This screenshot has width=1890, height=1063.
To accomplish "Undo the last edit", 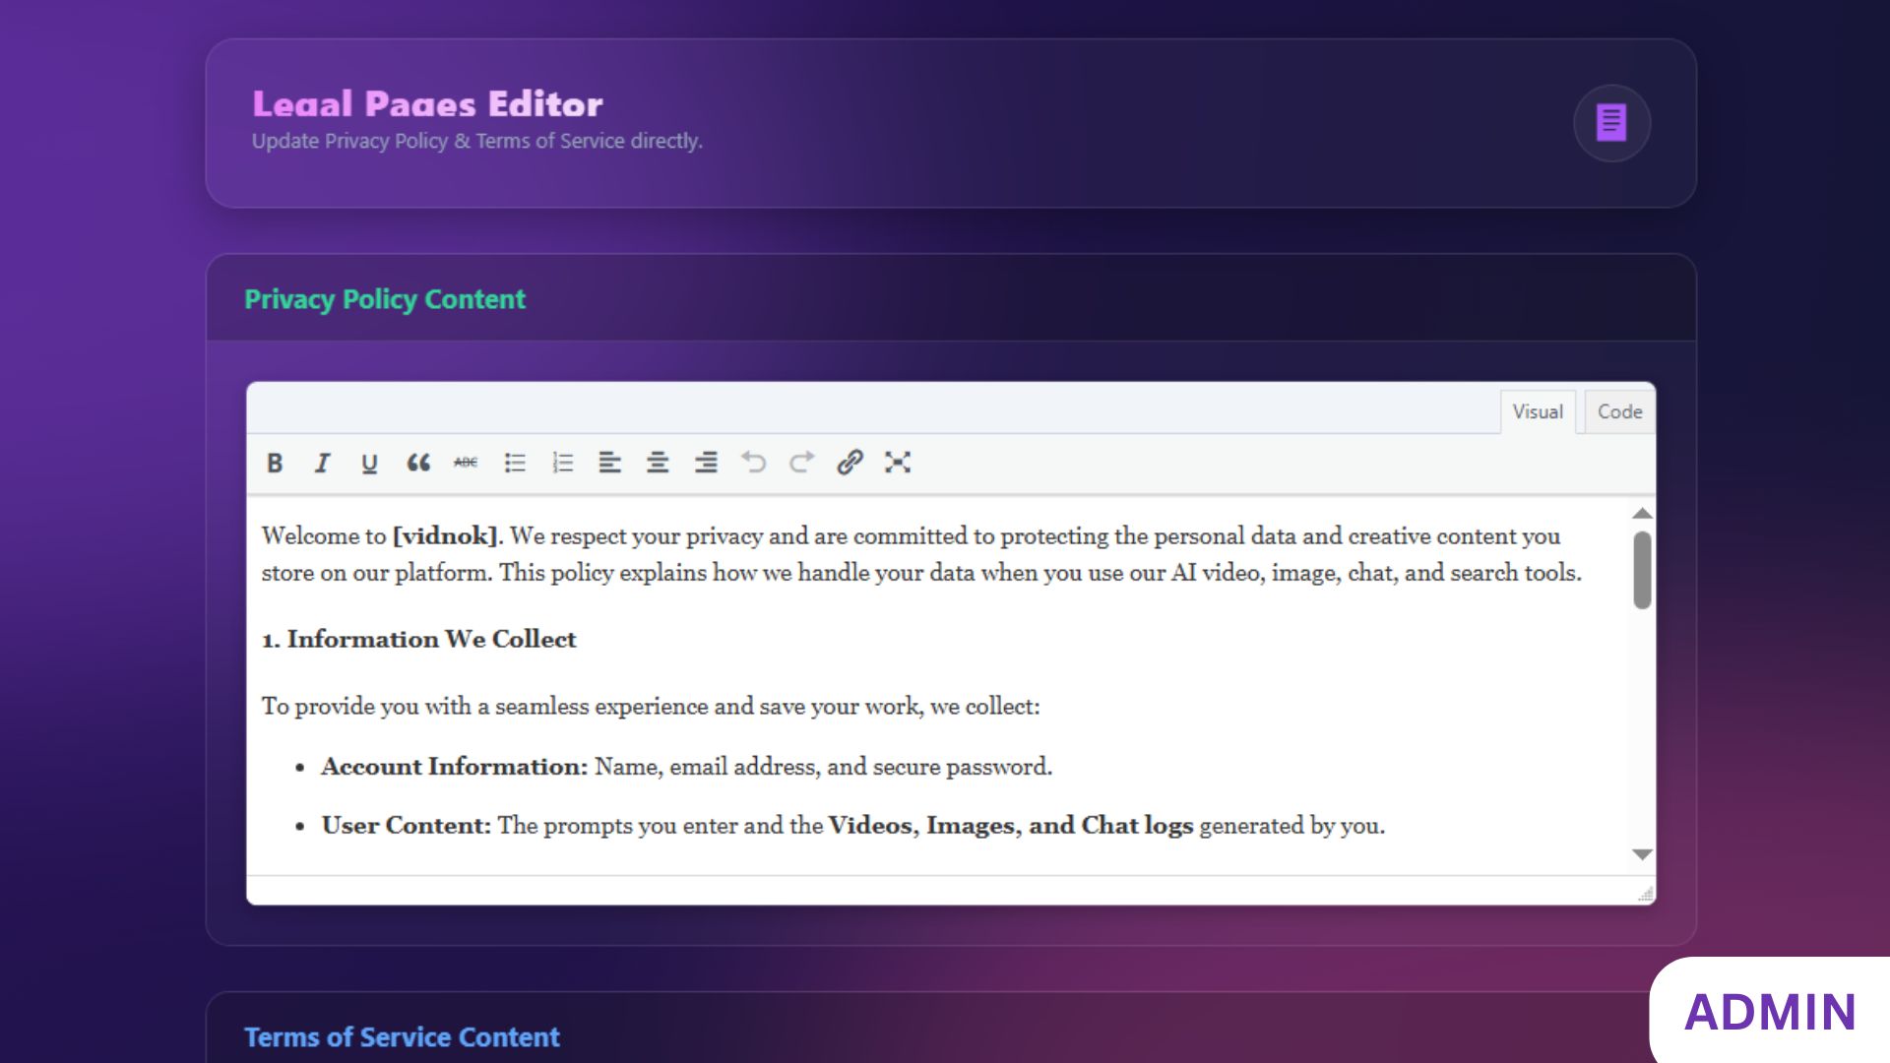I will click(x=754, y=463).
